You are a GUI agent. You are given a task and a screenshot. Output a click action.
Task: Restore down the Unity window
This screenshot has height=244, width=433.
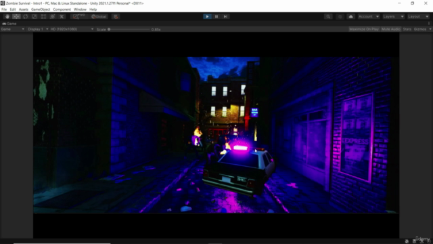pos(412,3)
